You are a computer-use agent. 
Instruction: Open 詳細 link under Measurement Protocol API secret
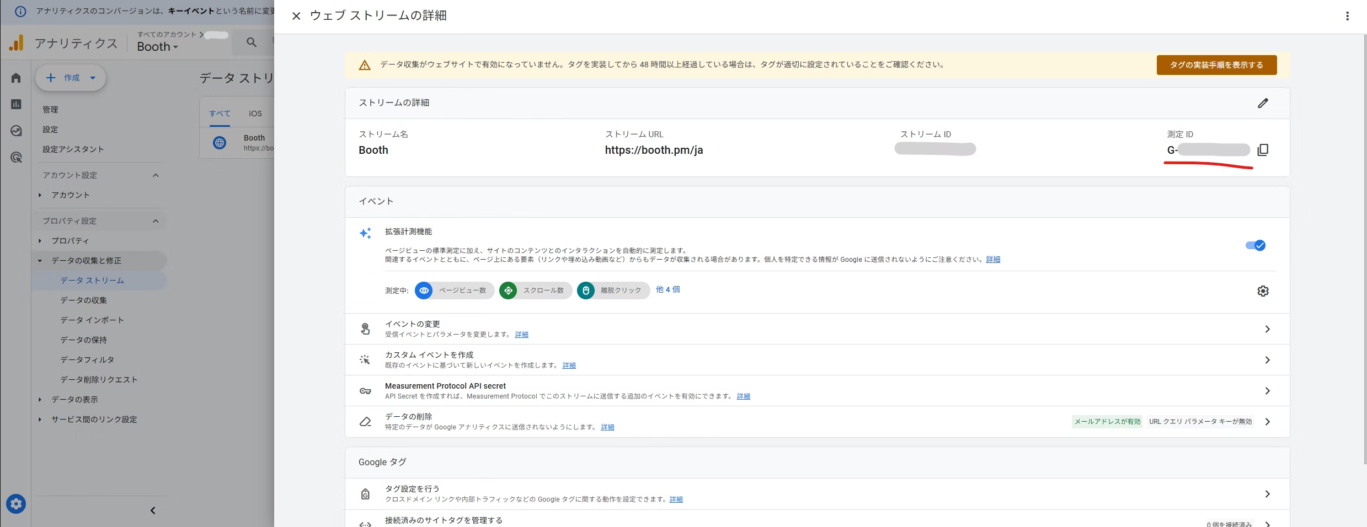point(744,396)
